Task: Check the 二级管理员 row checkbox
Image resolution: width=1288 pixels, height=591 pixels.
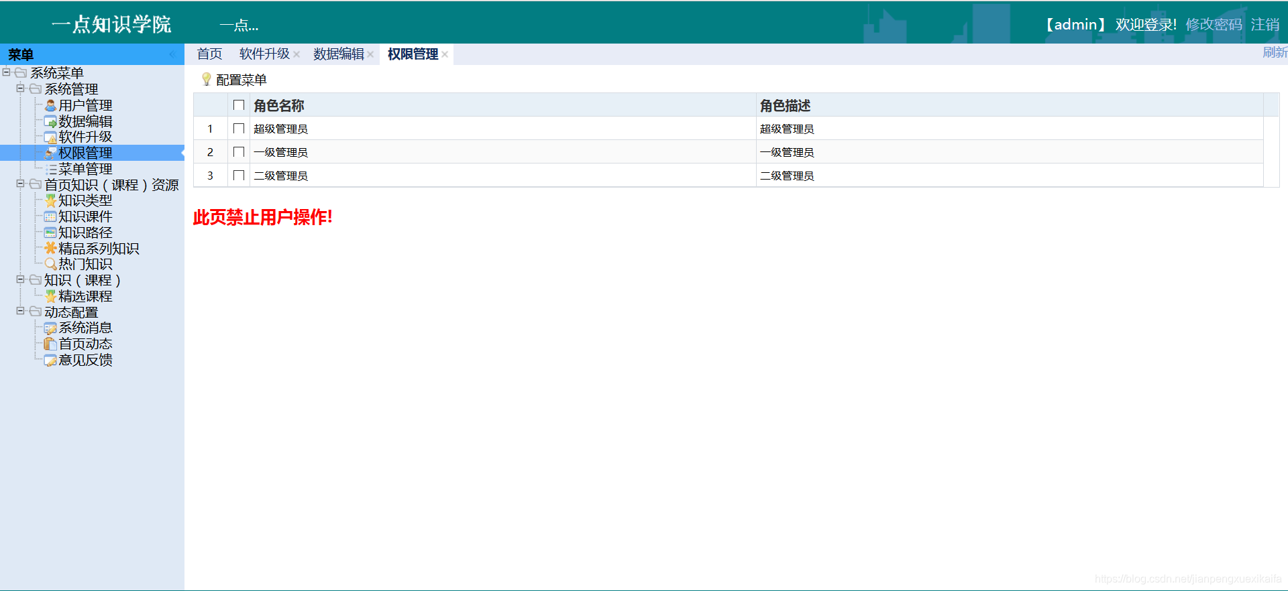Action: 239,176
